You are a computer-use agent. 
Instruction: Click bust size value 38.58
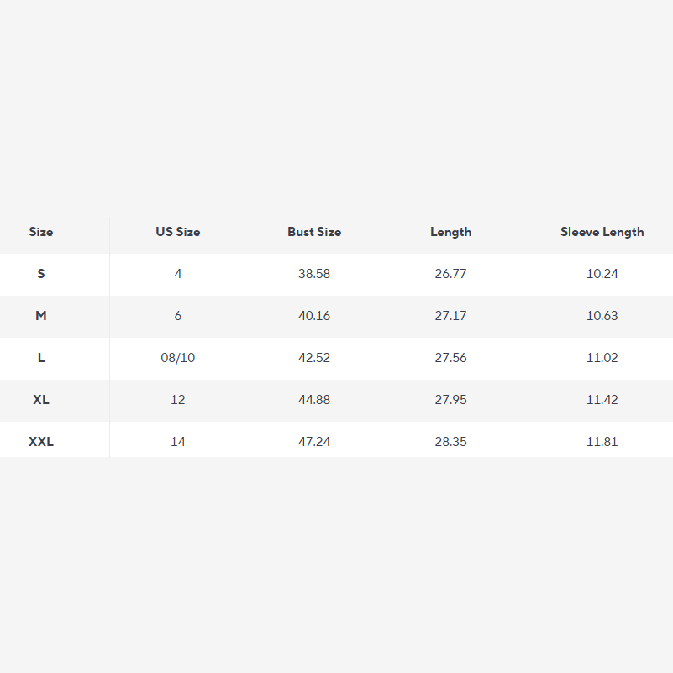314,274
